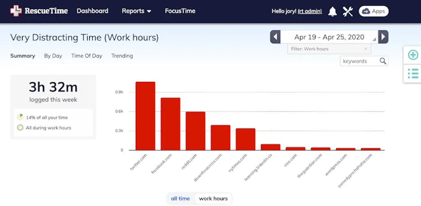Click the vice.com axis label
Screen dimensions: 421x206
pyautogui.click(x=291, y=160)
